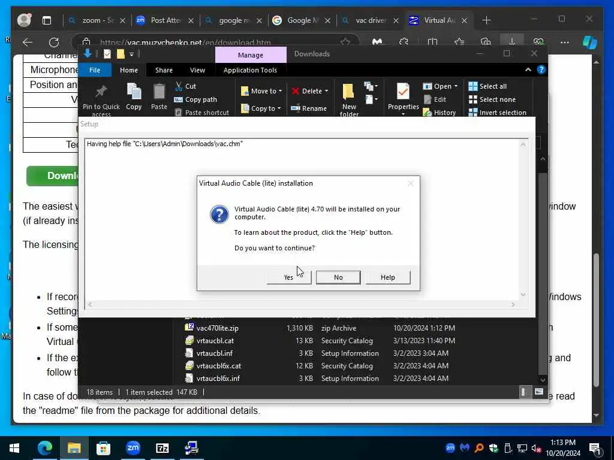
Task: Click Paste shortcut in the ribbon
Action: (201, 112)
